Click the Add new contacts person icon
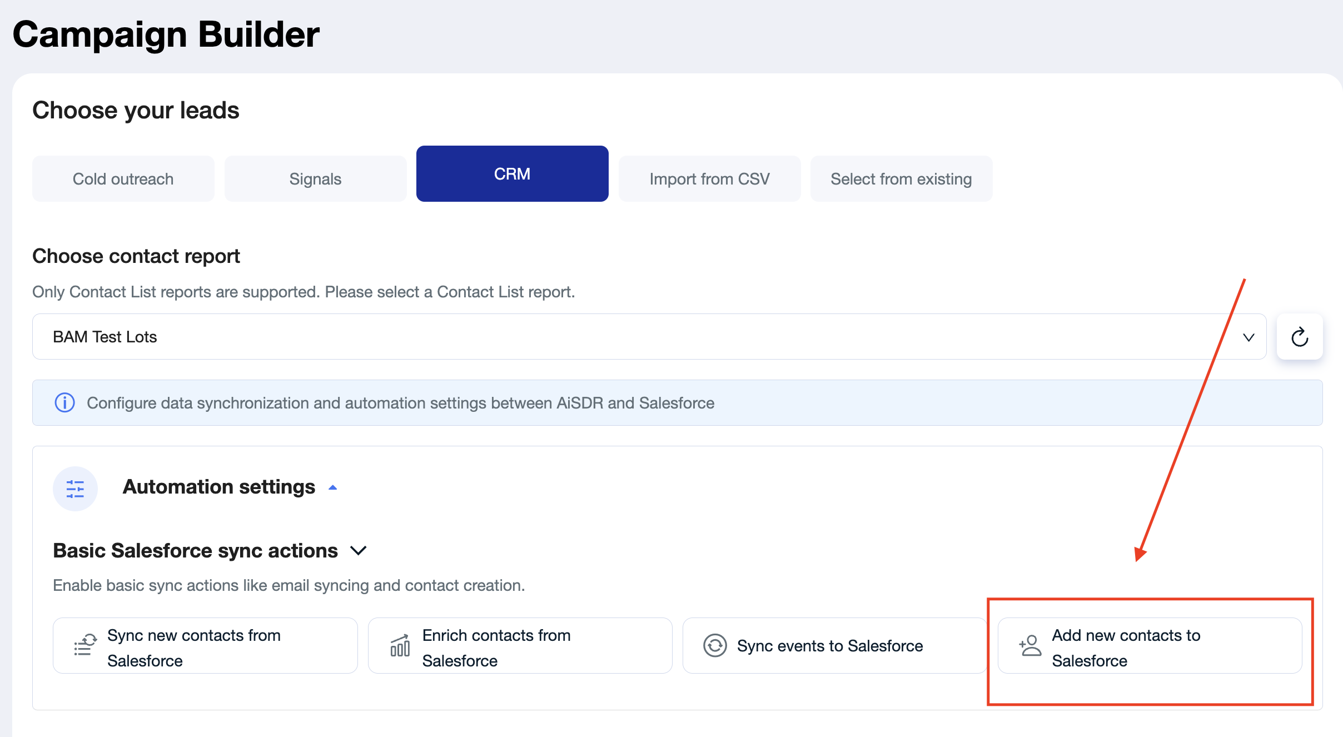The height and width of the screenshot is (737, 1343). (x=1030, y=645)
